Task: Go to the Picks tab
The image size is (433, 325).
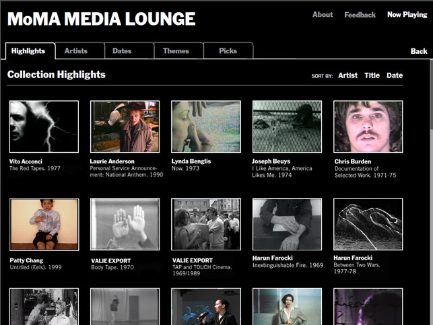Action: pos(228,50)
